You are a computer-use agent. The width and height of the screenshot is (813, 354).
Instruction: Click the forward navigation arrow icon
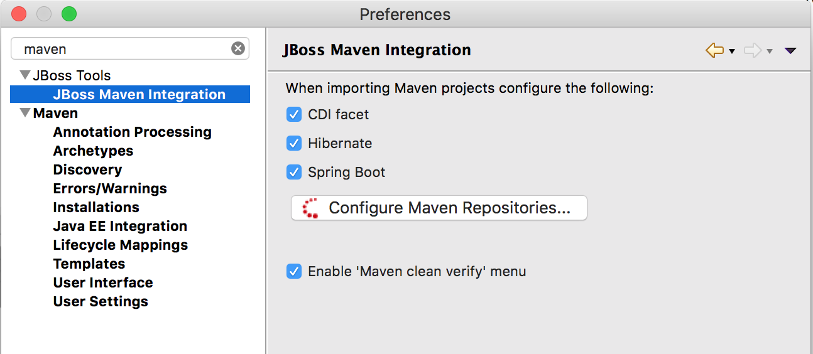(752, 51)
